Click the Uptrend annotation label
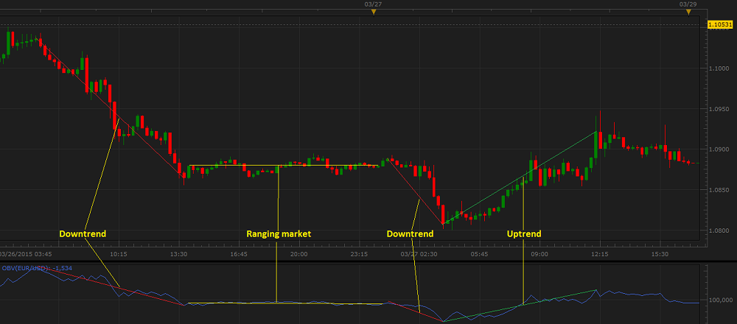 click(x=524, y=233)
